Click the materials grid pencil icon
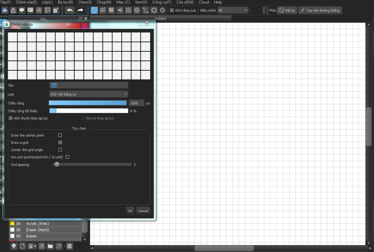 pyautogui.click(x=56, y=10)
